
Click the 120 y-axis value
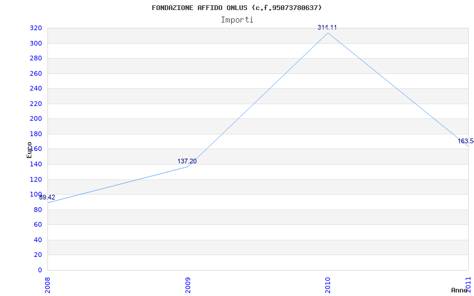[x=36, y=180]
